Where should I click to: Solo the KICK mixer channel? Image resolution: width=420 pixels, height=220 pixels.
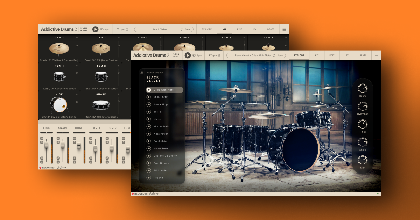42,142
